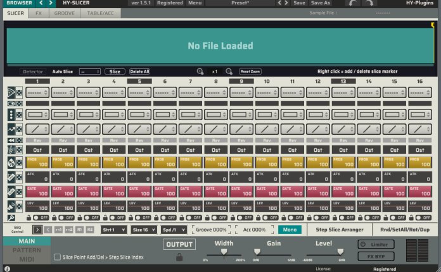
Task: Toggle the Limiter power button
Action: tap(376, 245)
